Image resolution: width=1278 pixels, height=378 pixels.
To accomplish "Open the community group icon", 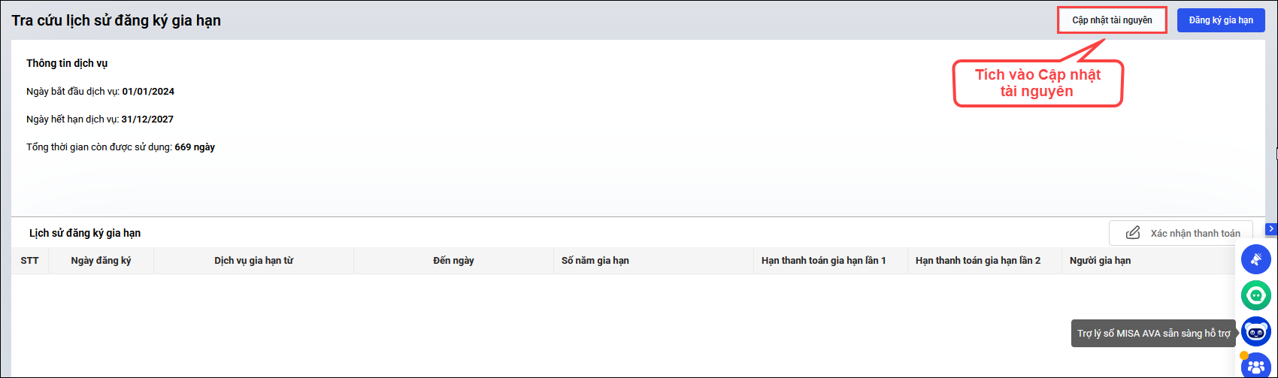I will [x=1255, y=367].
